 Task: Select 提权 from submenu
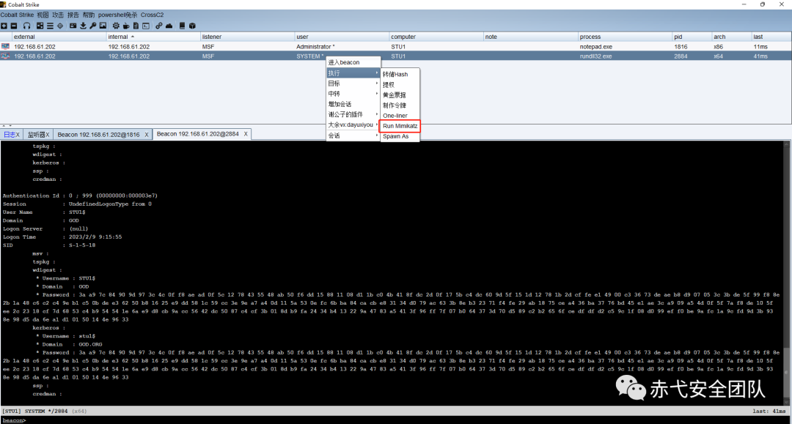pyautogui.click(x=400, y=85)
